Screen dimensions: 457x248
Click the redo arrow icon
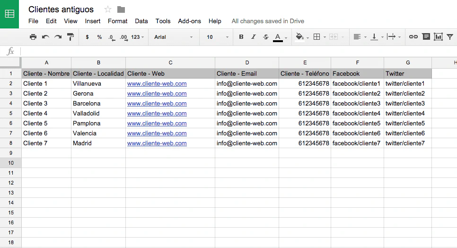coord(58,37)
